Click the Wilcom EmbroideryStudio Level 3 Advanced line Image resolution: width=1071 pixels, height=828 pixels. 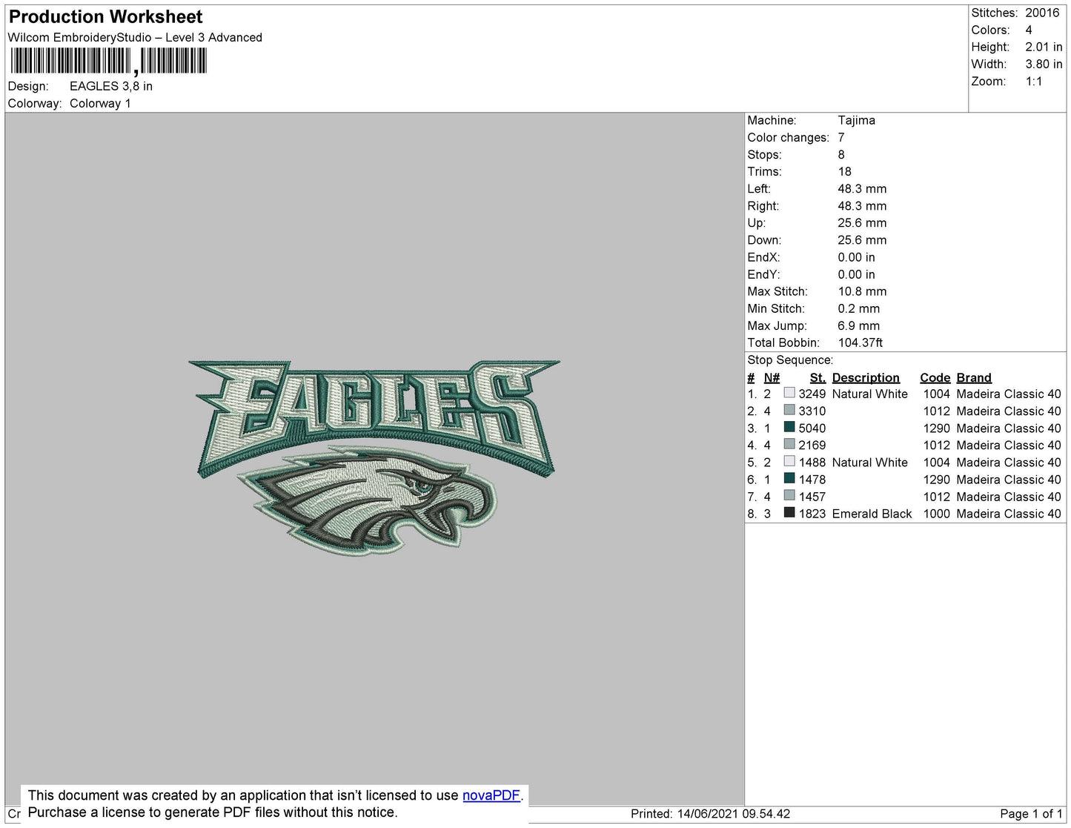pos(135,37)
